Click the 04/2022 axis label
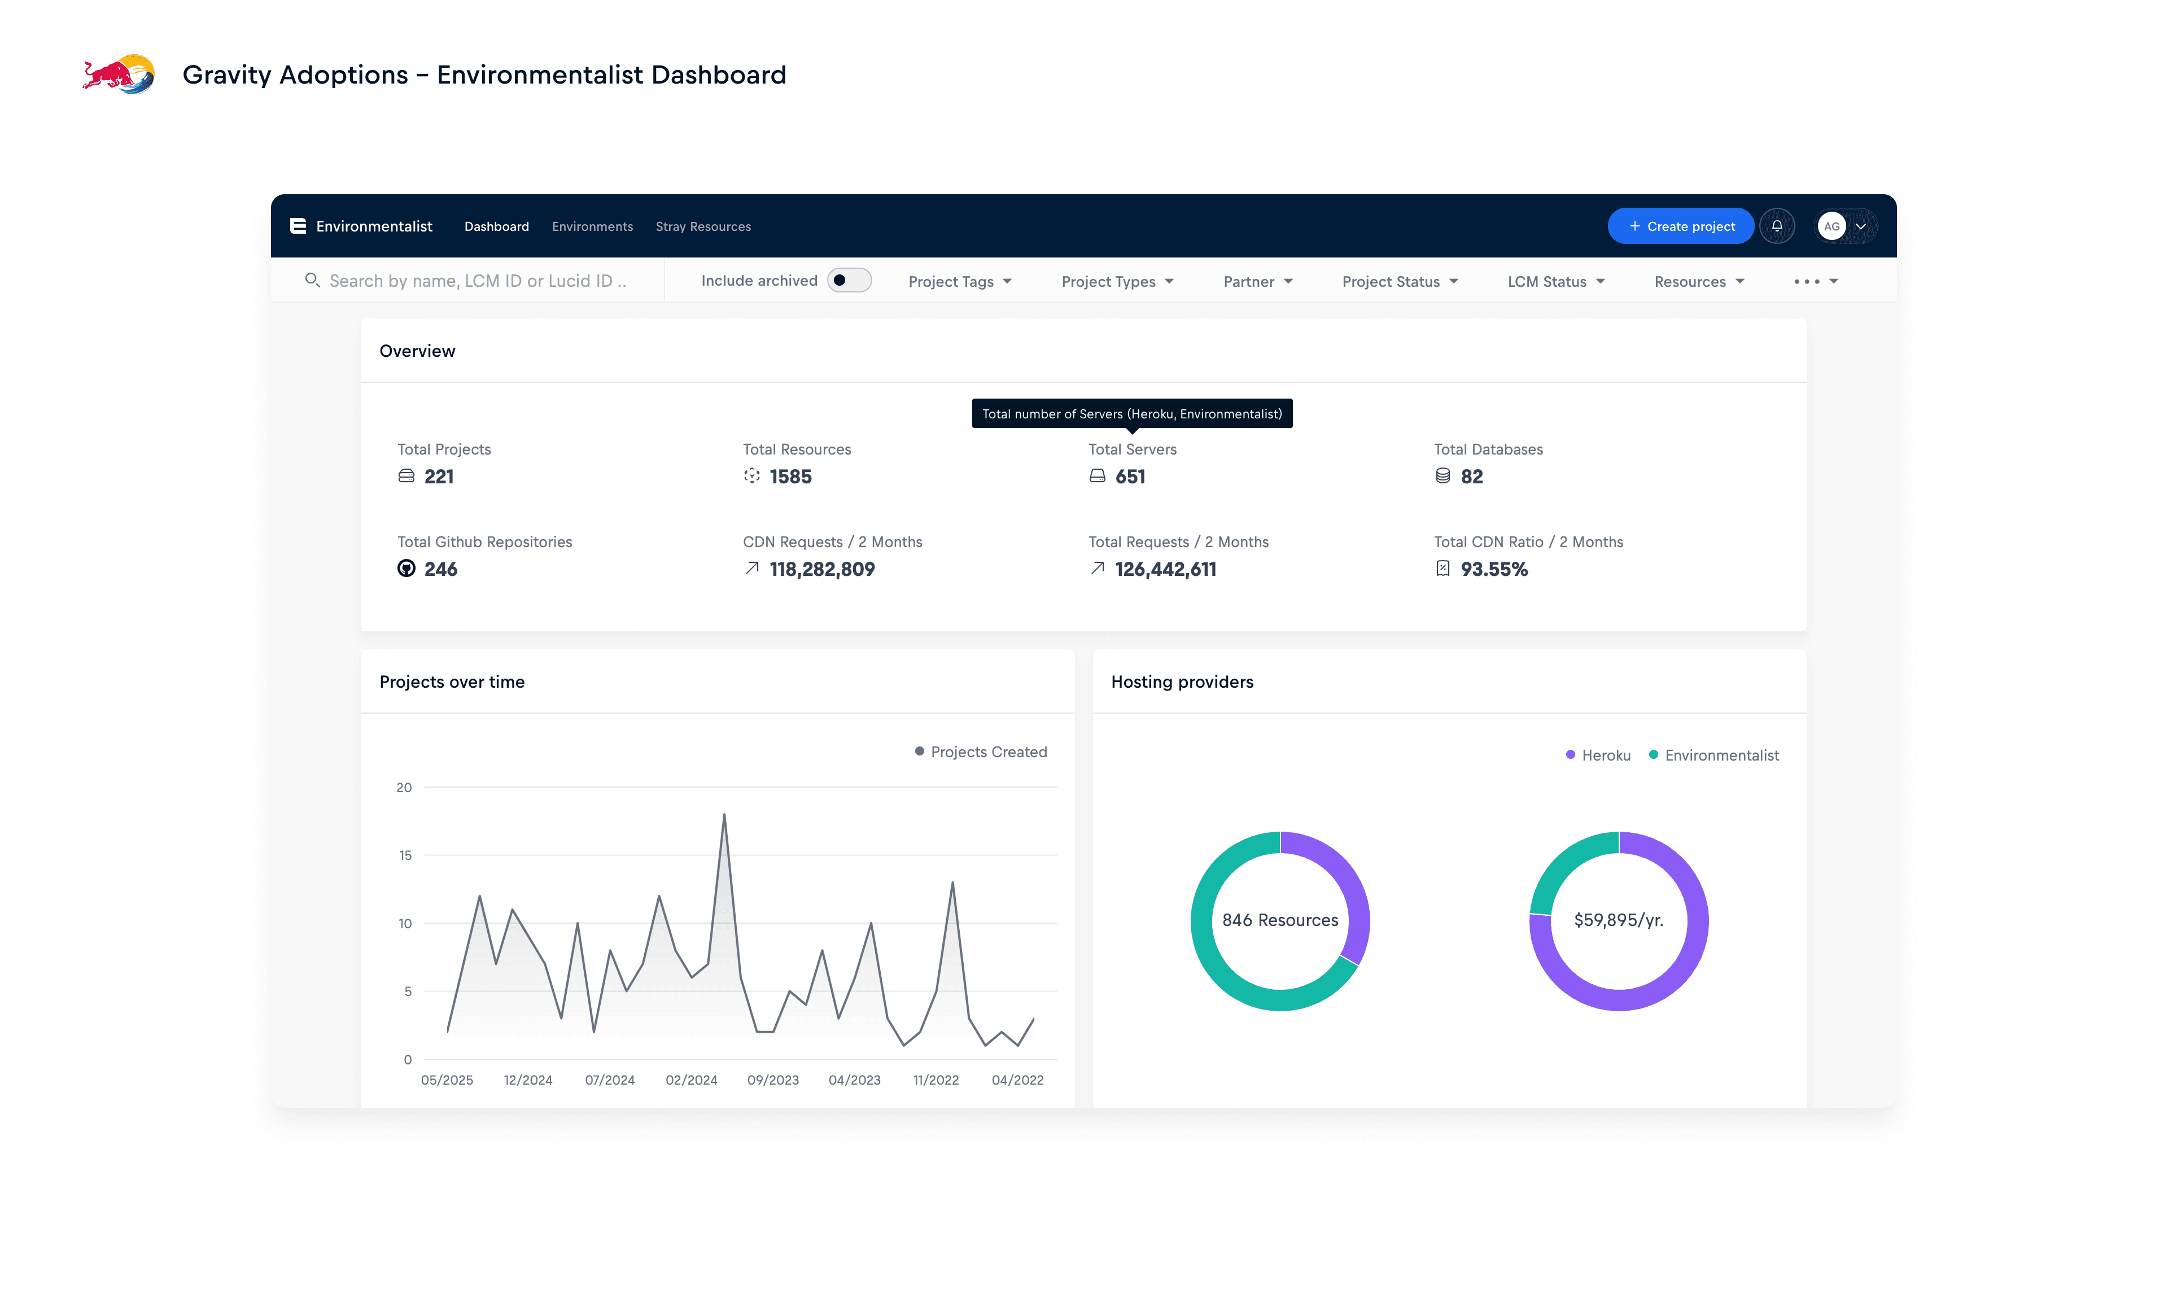This screenshot has width=2168, height=1293. (x=1017, y=1080)
